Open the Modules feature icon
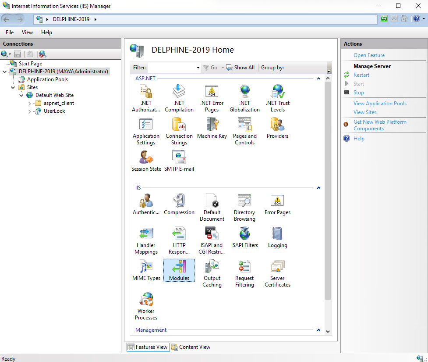 point(179,269)
